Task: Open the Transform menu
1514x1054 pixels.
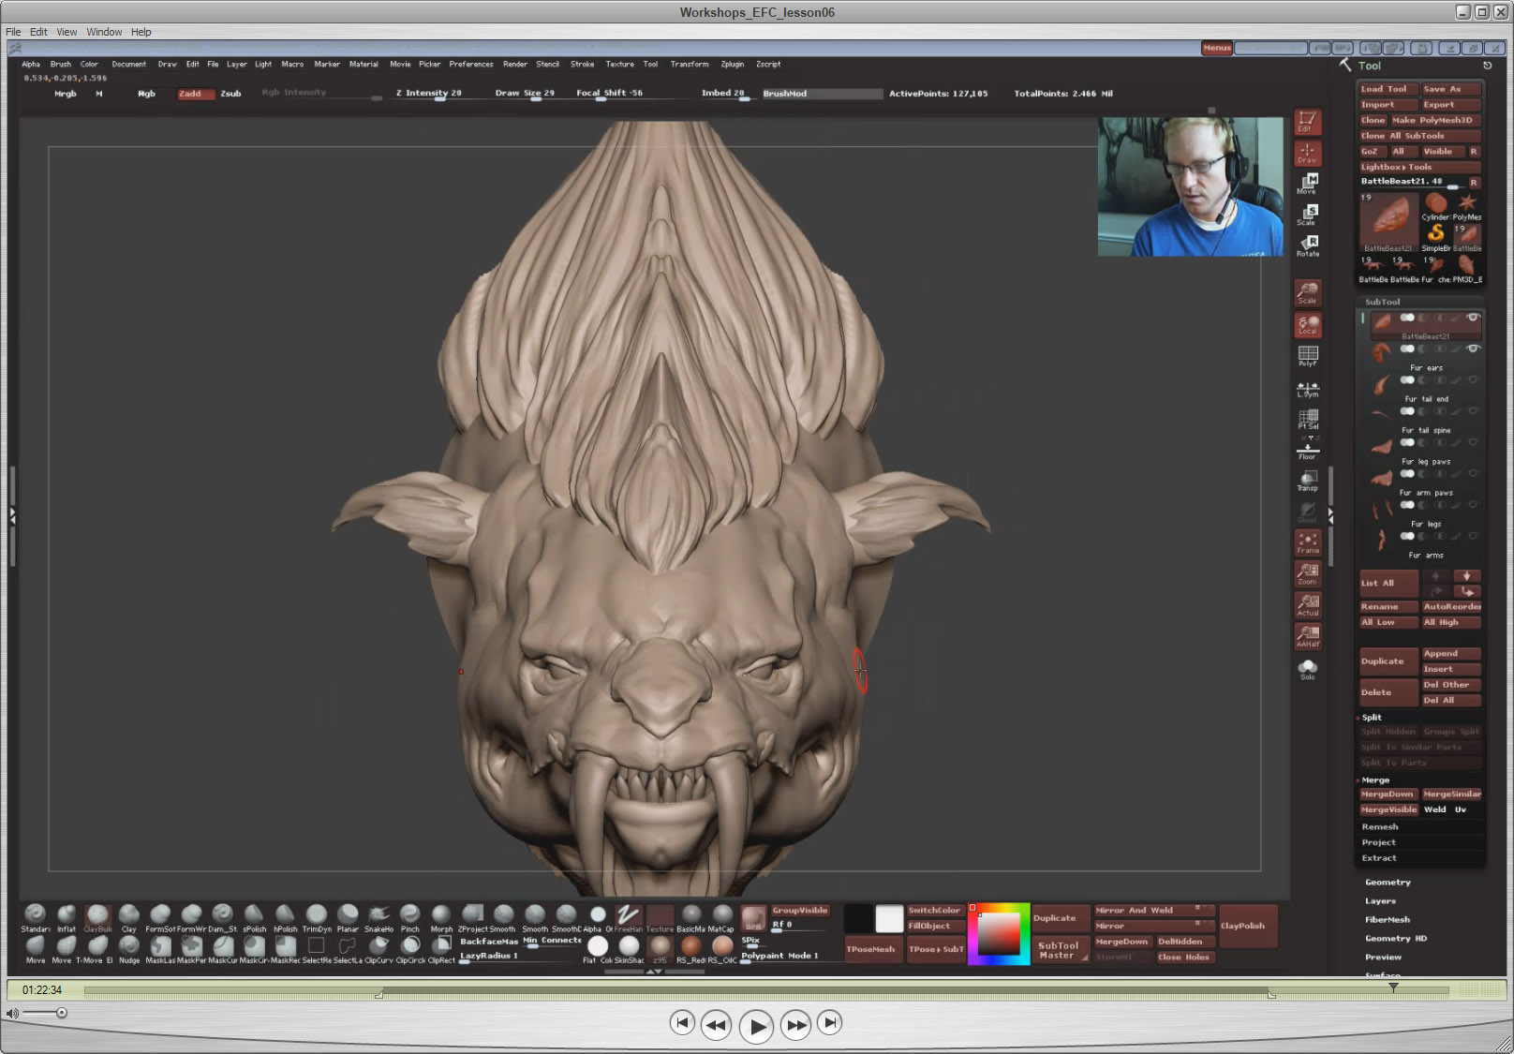Action: (690, 65)
